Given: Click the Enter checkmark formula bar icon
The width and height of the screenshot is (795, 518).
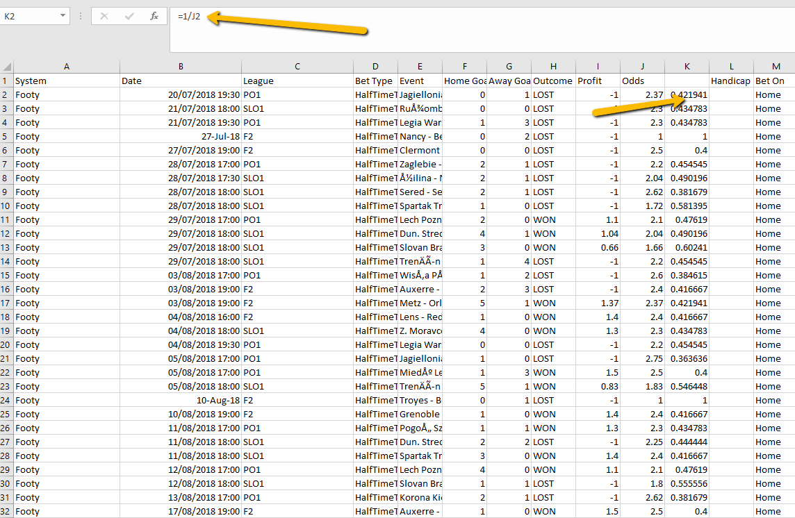Looking at the screenshot, I should pyautogui.click(x=129, y=16).
